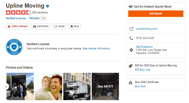Click the megaphone icon next to Get An Instant Quote
Screen dimensions: 189x103
(130, 6)
